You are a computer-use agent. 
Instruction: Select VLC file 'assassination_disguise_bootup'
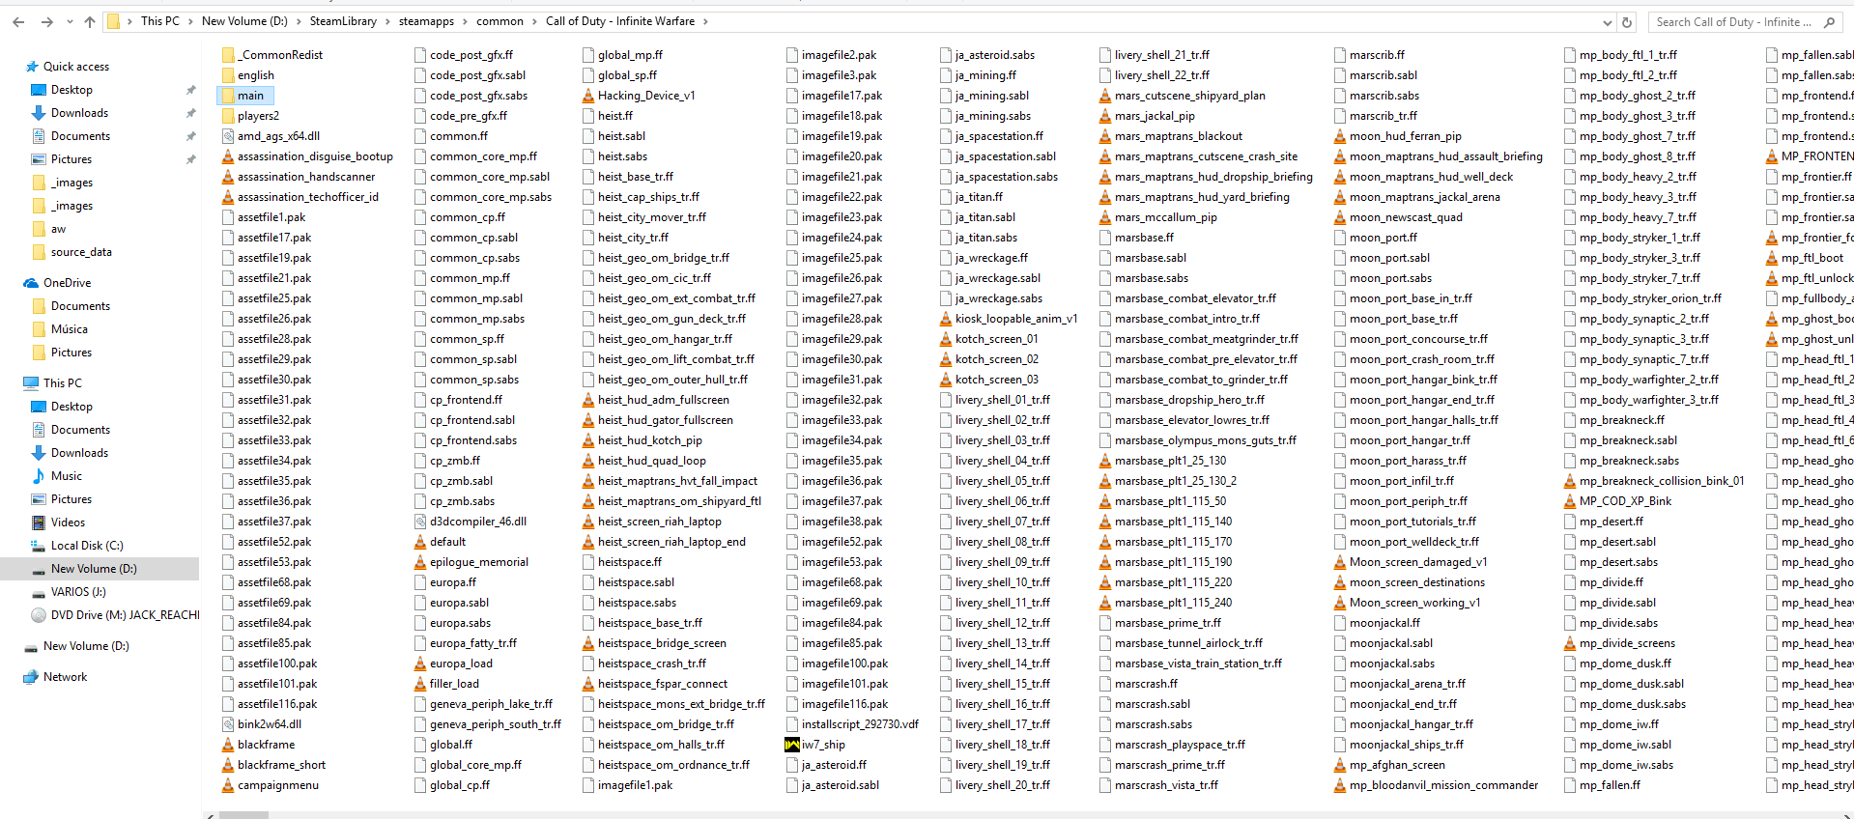[x=315, y=156]
